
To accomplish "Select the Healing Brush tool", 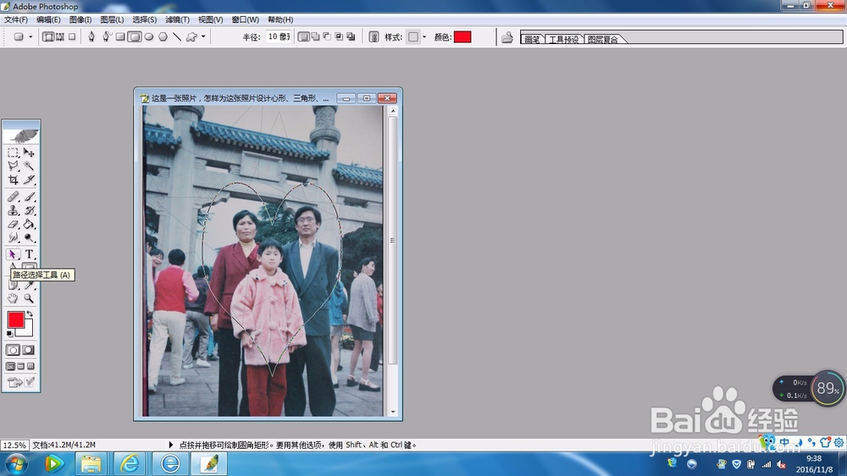I will 13,196.
